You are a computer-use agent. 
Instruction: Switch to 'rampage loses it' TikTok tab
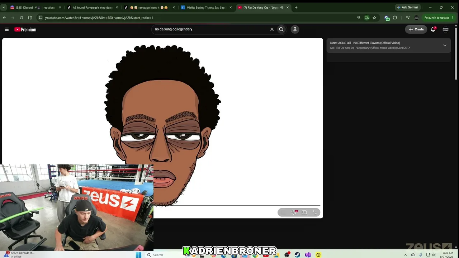[x=149, y=8]
